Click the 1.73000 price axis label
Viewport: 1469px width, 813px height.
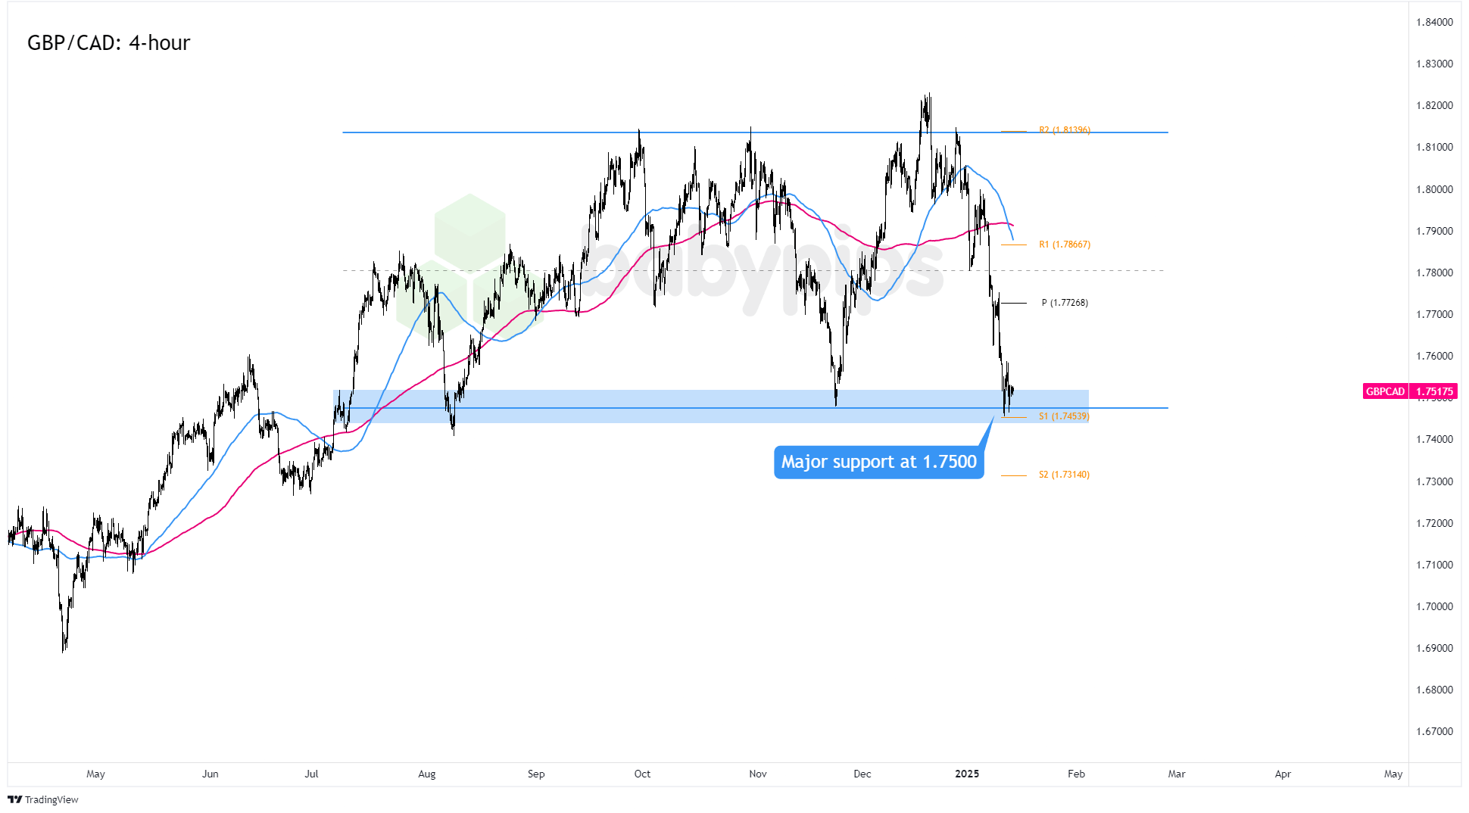pyautogui.click(x=1435, y=481)
